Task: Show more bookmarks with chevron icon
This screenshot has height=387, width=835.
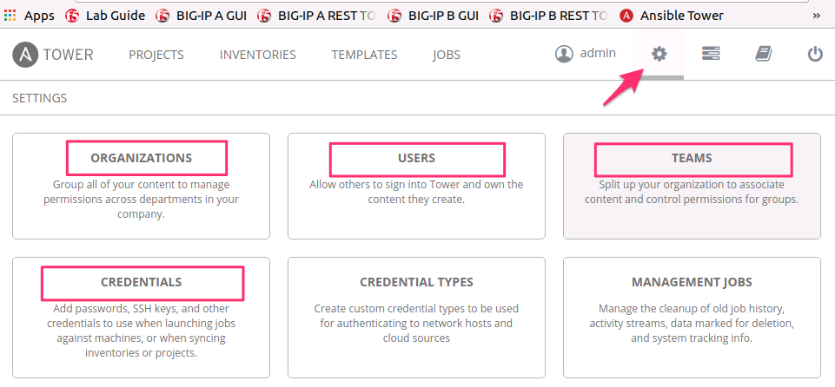Action: click(x=817, y=16)
